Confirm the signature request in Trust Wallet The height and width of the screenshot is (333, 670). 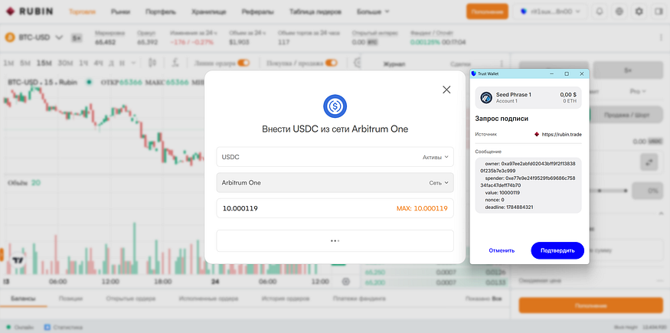tap(557, 250)
